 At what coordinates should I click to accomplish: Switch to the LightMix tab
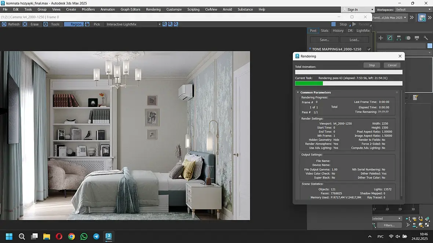[x=363, y=31]
